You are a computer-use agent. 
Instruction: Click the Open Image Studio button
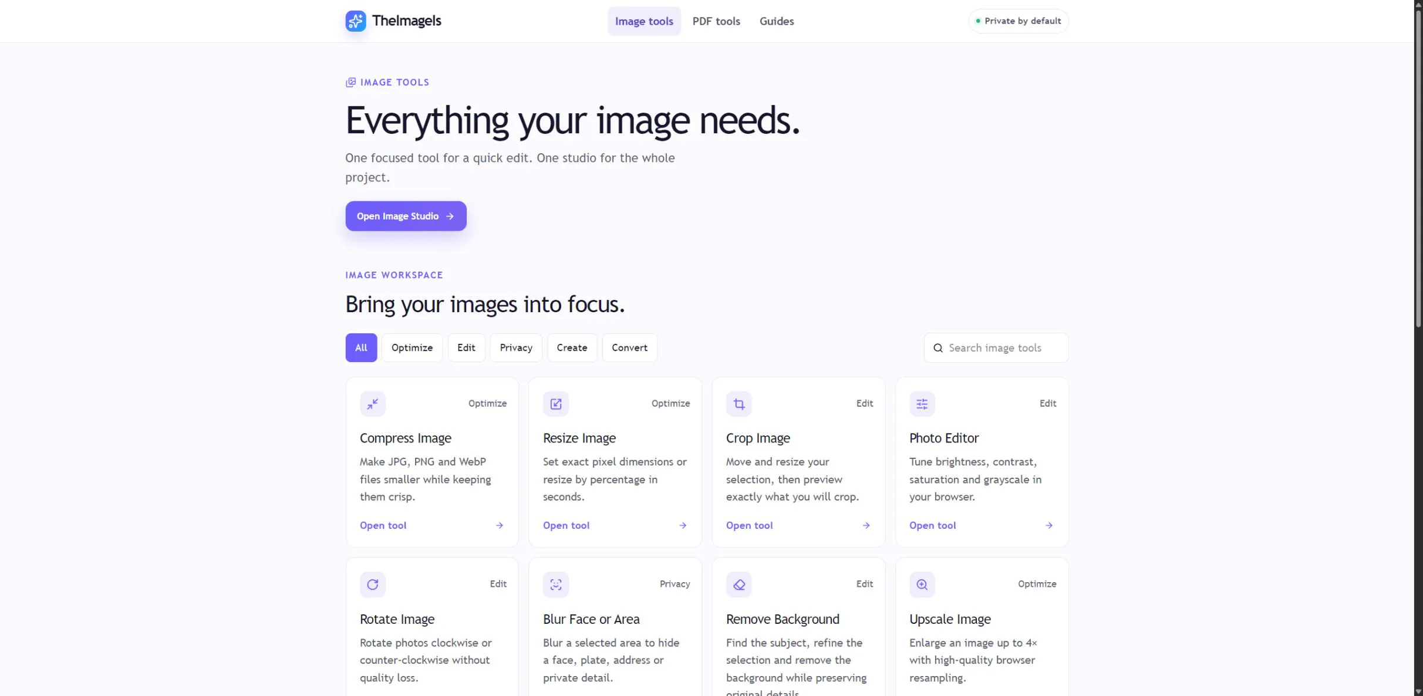(406, 216)
